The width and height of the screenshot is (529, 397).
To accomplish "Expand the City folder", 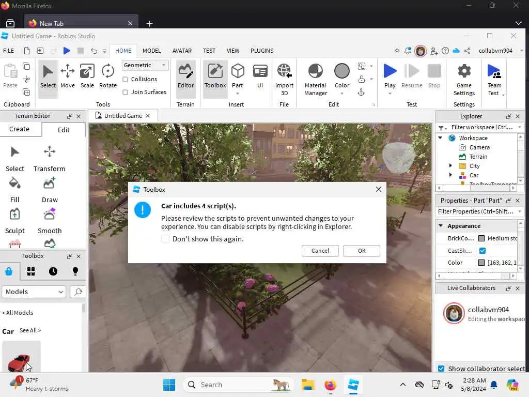I will click(450, 166).
